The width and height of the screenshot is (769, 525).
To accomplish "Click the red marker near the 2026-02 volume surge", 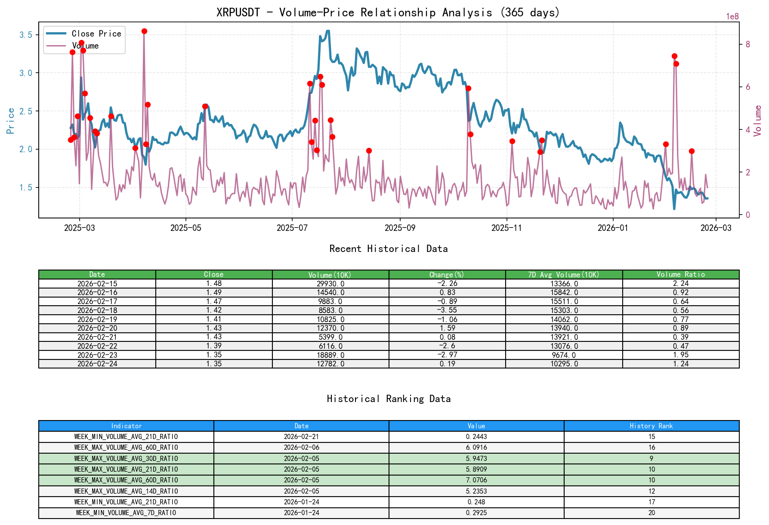I will click(x=674, y=55).
